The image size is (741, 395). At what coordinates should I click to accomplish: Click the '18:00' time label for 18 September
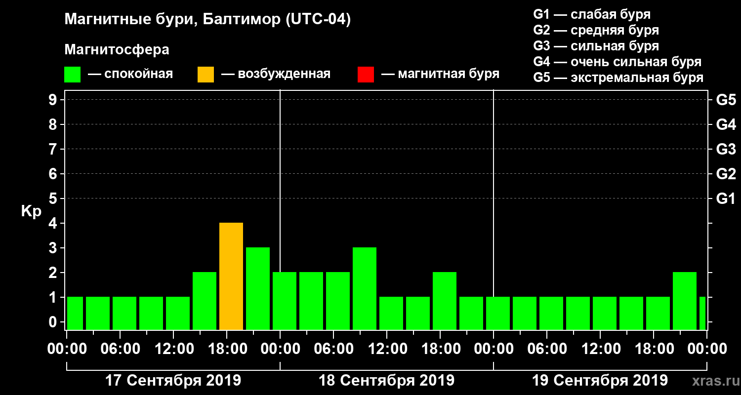[440, 349]
